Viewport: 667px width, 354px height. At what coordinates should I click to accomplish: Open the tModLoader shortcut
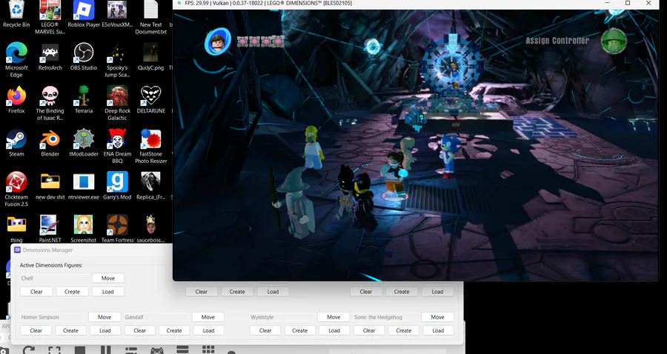point(83,143)
